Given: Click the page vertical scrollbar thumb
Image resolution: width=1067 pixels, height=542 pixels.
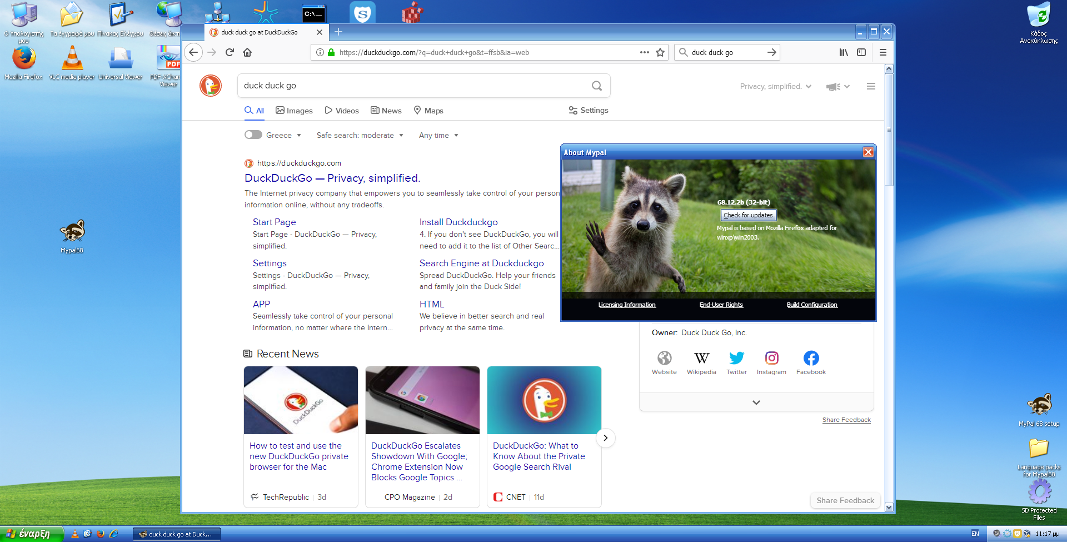Looking at the screenshot, I should click(x=889, y=130).
